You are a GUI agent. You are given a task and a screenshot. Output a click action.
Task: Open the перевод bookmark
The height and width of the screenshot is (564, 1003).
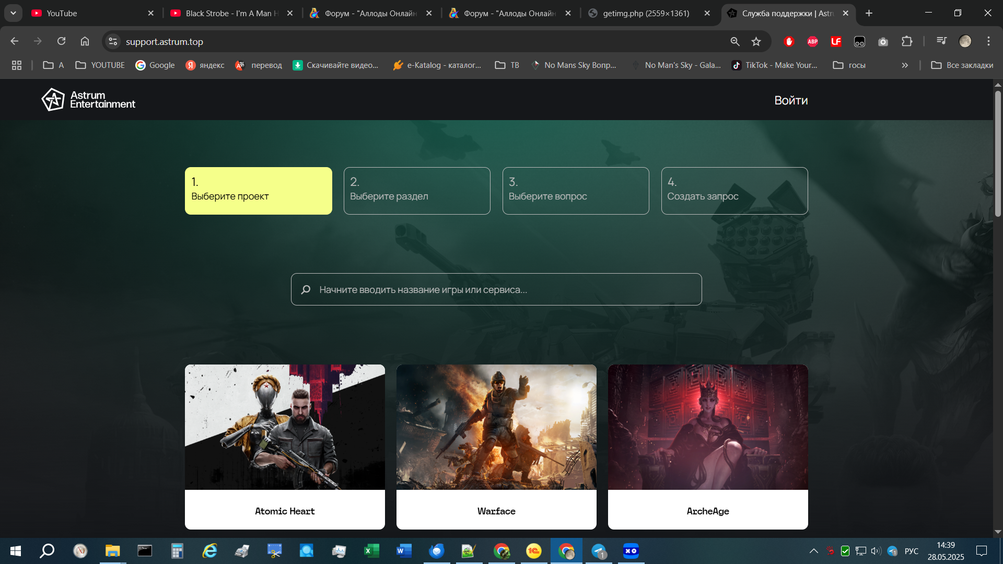click(x=259, y=65)
